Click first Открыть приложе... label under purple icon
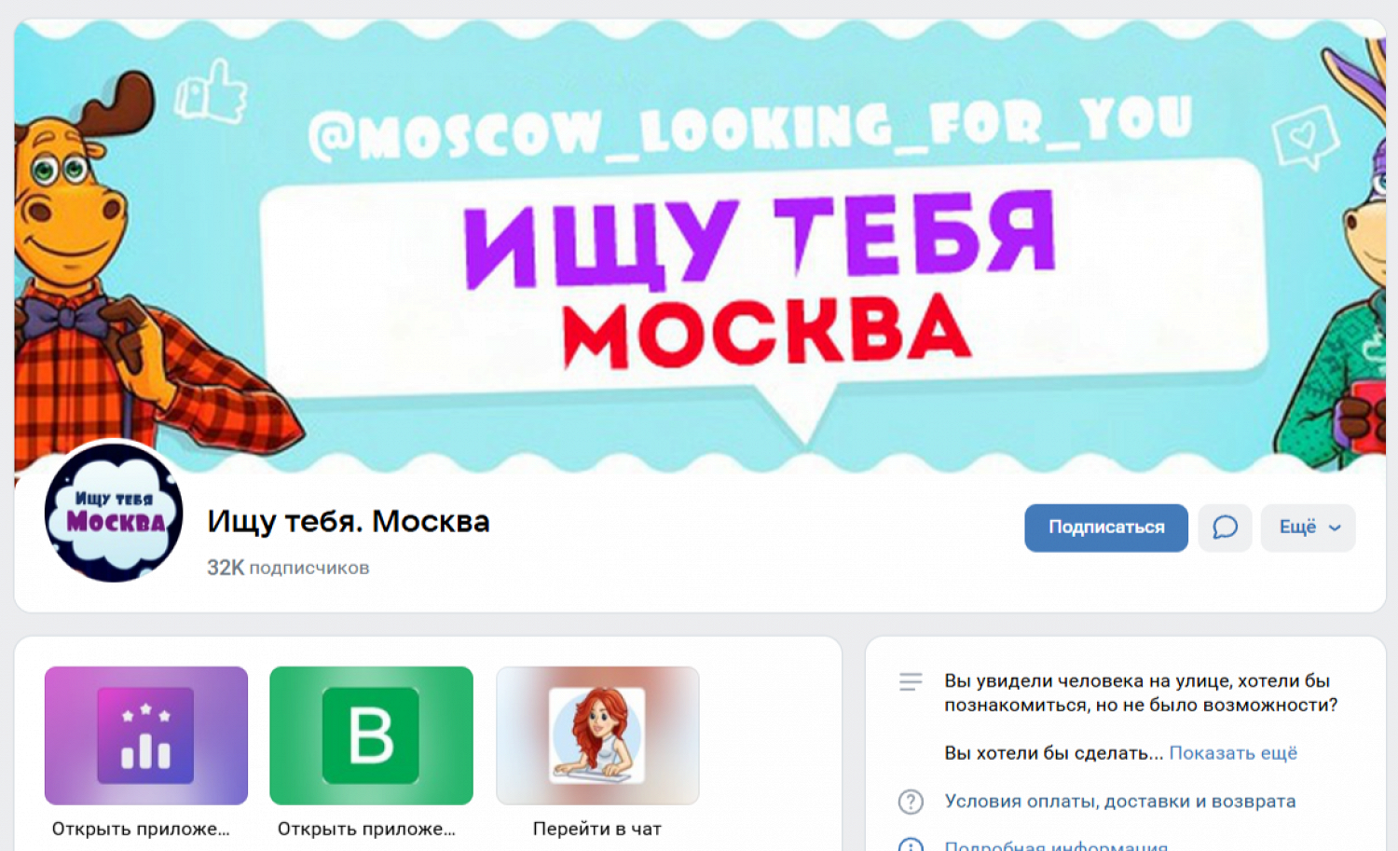1398x851 pixels. (141, 829)
